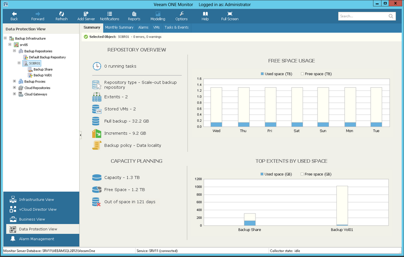Open Options wrench icon
Screen dimensions: 404x257
(x=182, y=14)
